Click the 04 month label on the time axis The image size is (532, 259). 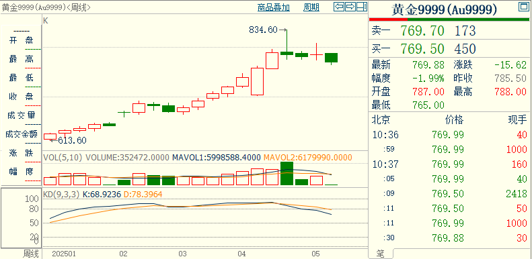242,254
